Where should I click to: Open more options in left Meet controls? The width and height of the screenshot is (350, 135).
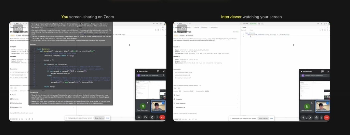coord(157,117)
